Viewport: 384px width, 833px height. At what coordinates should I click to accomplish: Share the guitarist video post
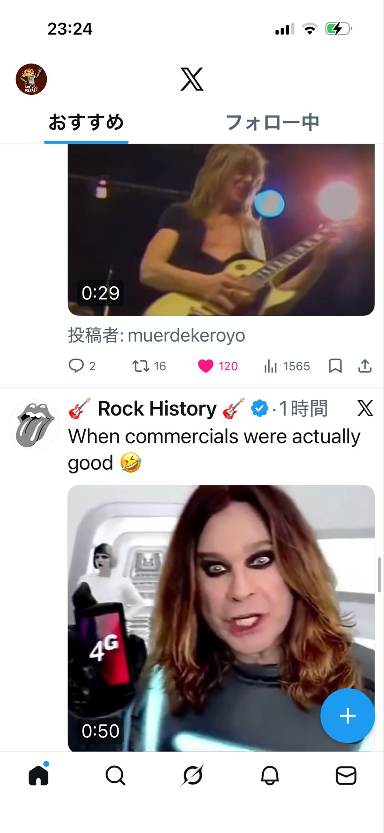click(365, 366)
